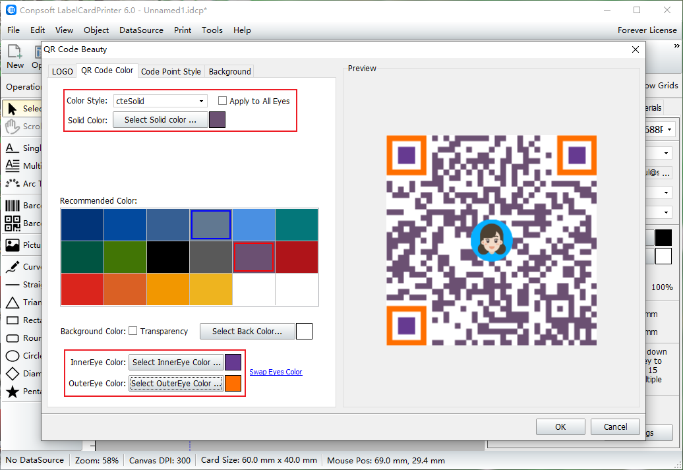
Task: Select the 1D Barcode tool
Action: click(22, 205)
